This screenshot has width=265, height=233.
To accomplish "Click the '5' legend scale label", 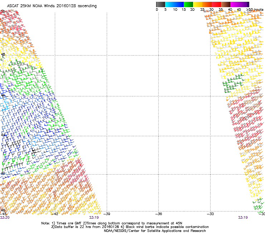I will pyautogui.click(x=165, y=10).
